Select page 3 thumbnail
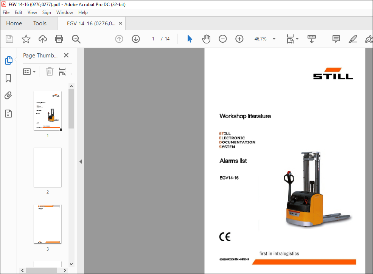 pyautogui.click(x=48, y=224)
